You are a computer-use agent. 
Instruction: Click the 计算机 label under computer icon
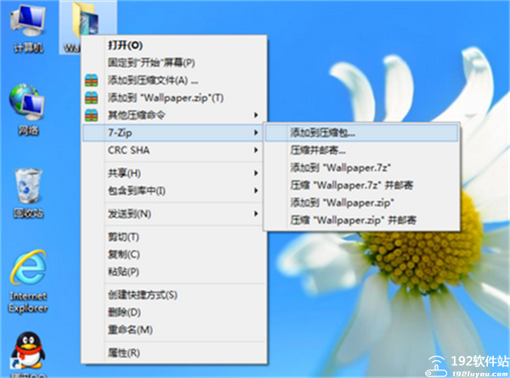coord(28,48)
